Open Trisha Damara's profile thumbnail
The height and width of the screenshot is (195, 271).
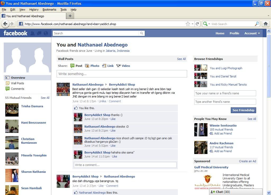coord(12,110)
